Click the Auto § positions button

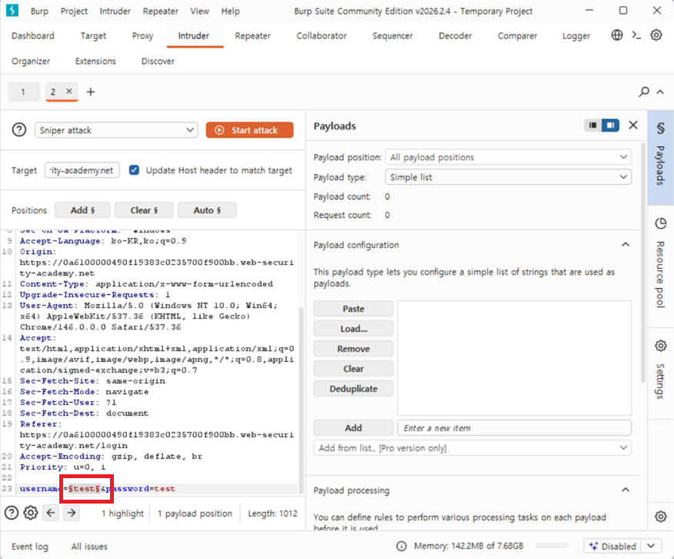(207, 210)
